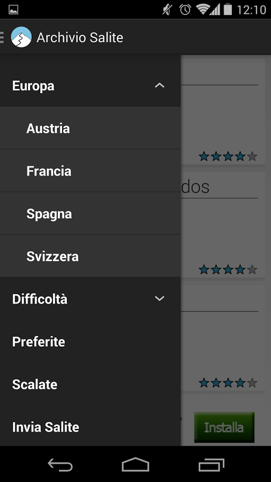
Task: Tap the alarm clock status icon
Action: coord(185,10)
